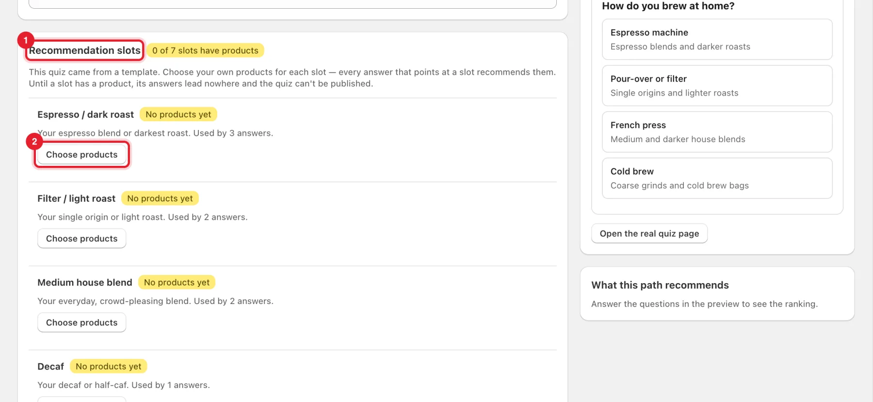Click 'No products yet' badge beside Decaf
873x402 pixels.
[109, 367]
